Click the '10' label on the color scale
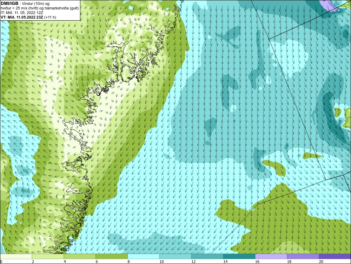The width and height of the screenshot is (351, 264). [161, 262]
